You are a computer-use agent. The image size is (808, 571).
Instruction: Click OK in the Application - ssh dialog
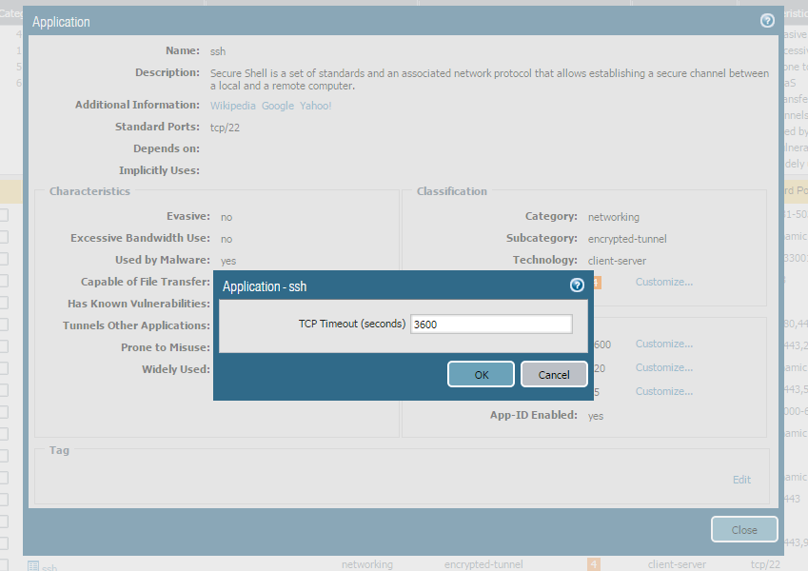[481, 374]
